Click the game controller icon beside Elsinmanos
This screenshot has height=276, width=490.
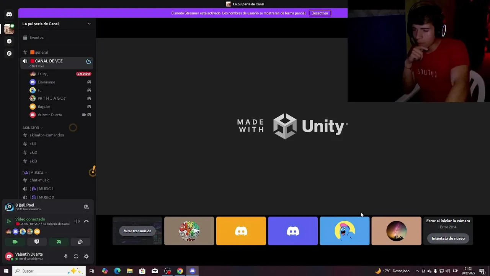click(x=89, y=82)
